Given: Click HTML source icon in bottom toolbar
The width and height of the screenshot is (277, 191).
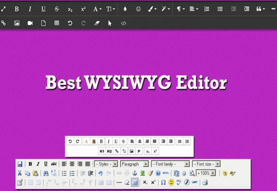Looking at the screenshot, I should click(166, 173).
